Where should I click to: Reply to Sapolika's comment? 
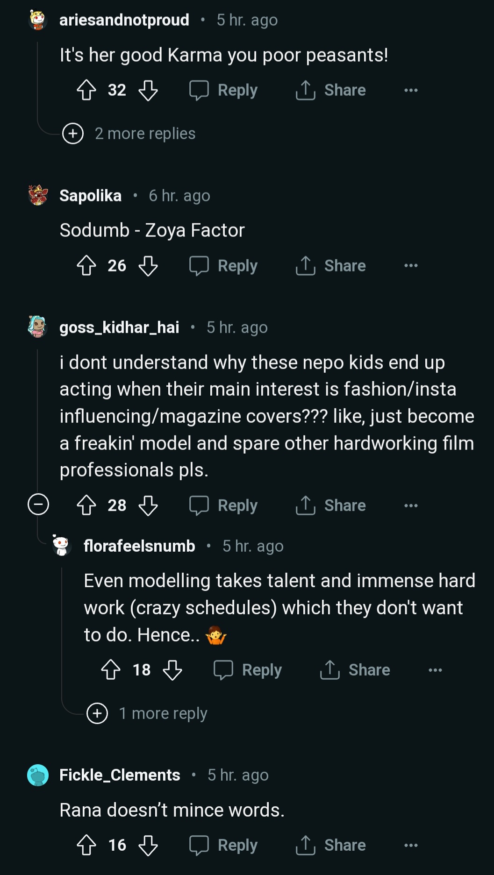tap(223, 266)
